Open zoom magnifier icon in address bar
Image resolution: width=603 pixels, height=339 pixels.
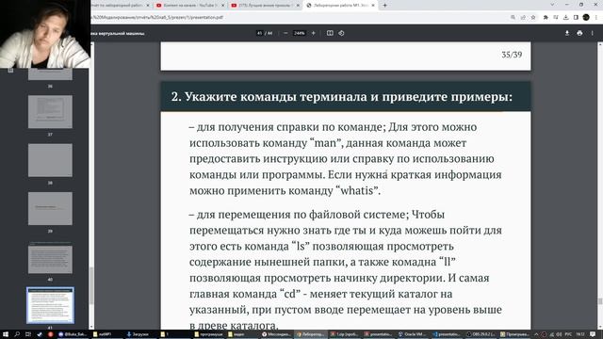click(x=513, y=17)
